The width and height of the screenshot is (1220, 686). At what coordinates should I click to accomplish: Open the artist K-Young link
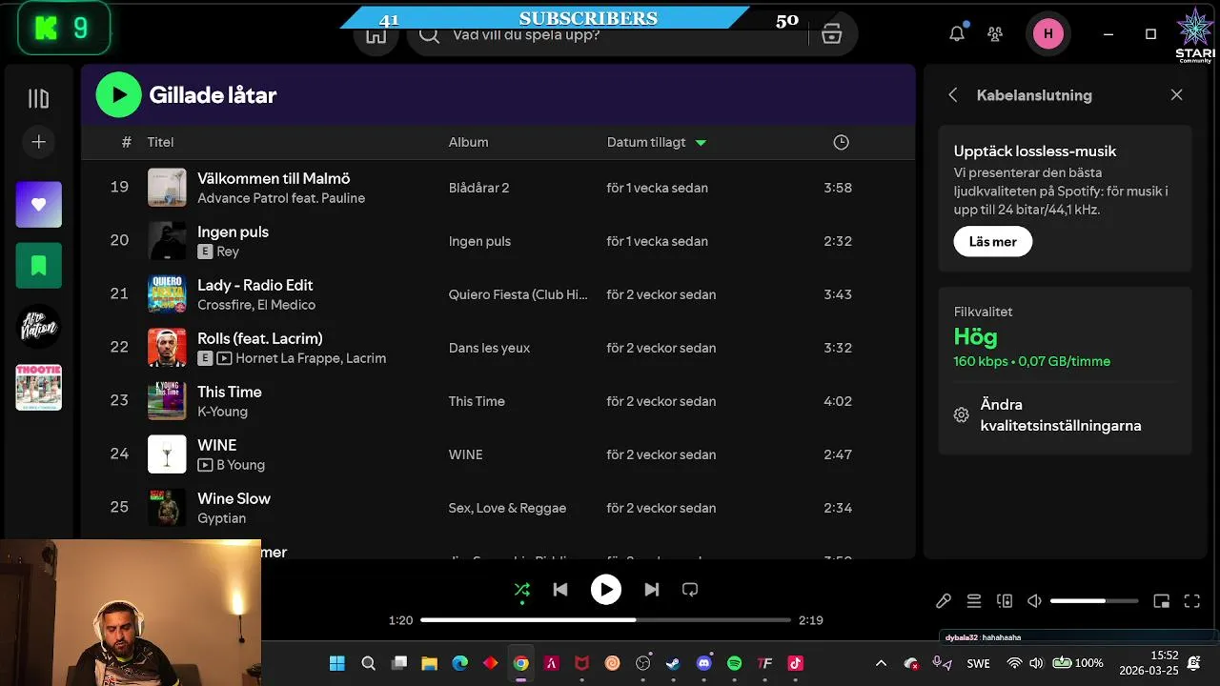tap(222, 412)
